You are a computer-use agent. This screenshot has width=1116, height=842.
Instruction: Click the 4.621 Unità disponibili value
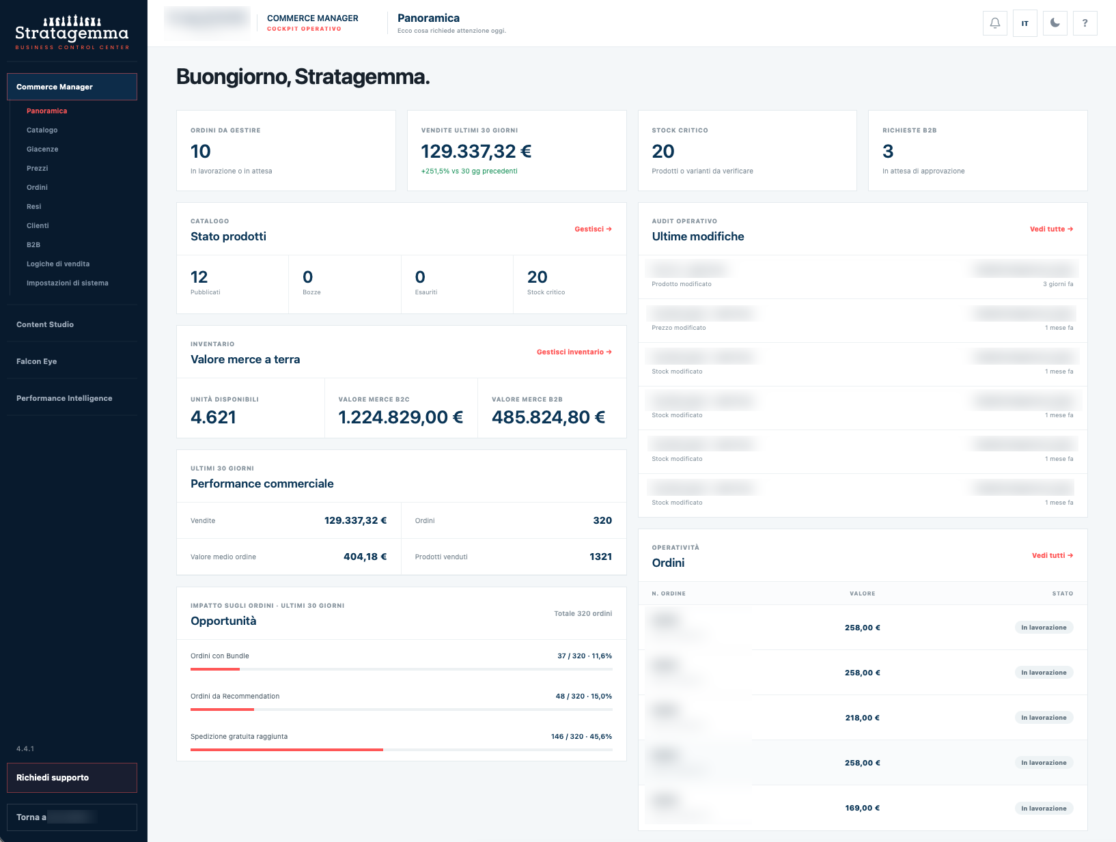pos(213,417)
